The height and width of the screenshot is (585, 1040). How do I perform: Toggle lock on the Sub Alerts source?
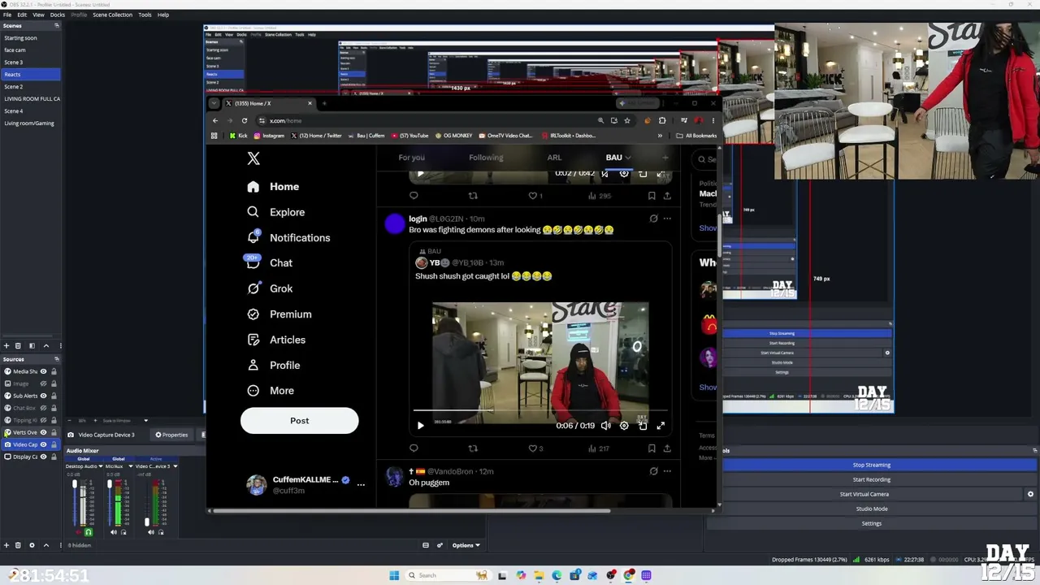click(54, 396)
